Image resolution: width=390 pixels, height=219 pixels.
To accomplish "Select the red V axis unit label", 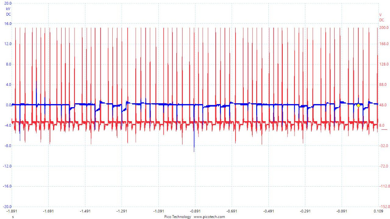I will 381,15.
